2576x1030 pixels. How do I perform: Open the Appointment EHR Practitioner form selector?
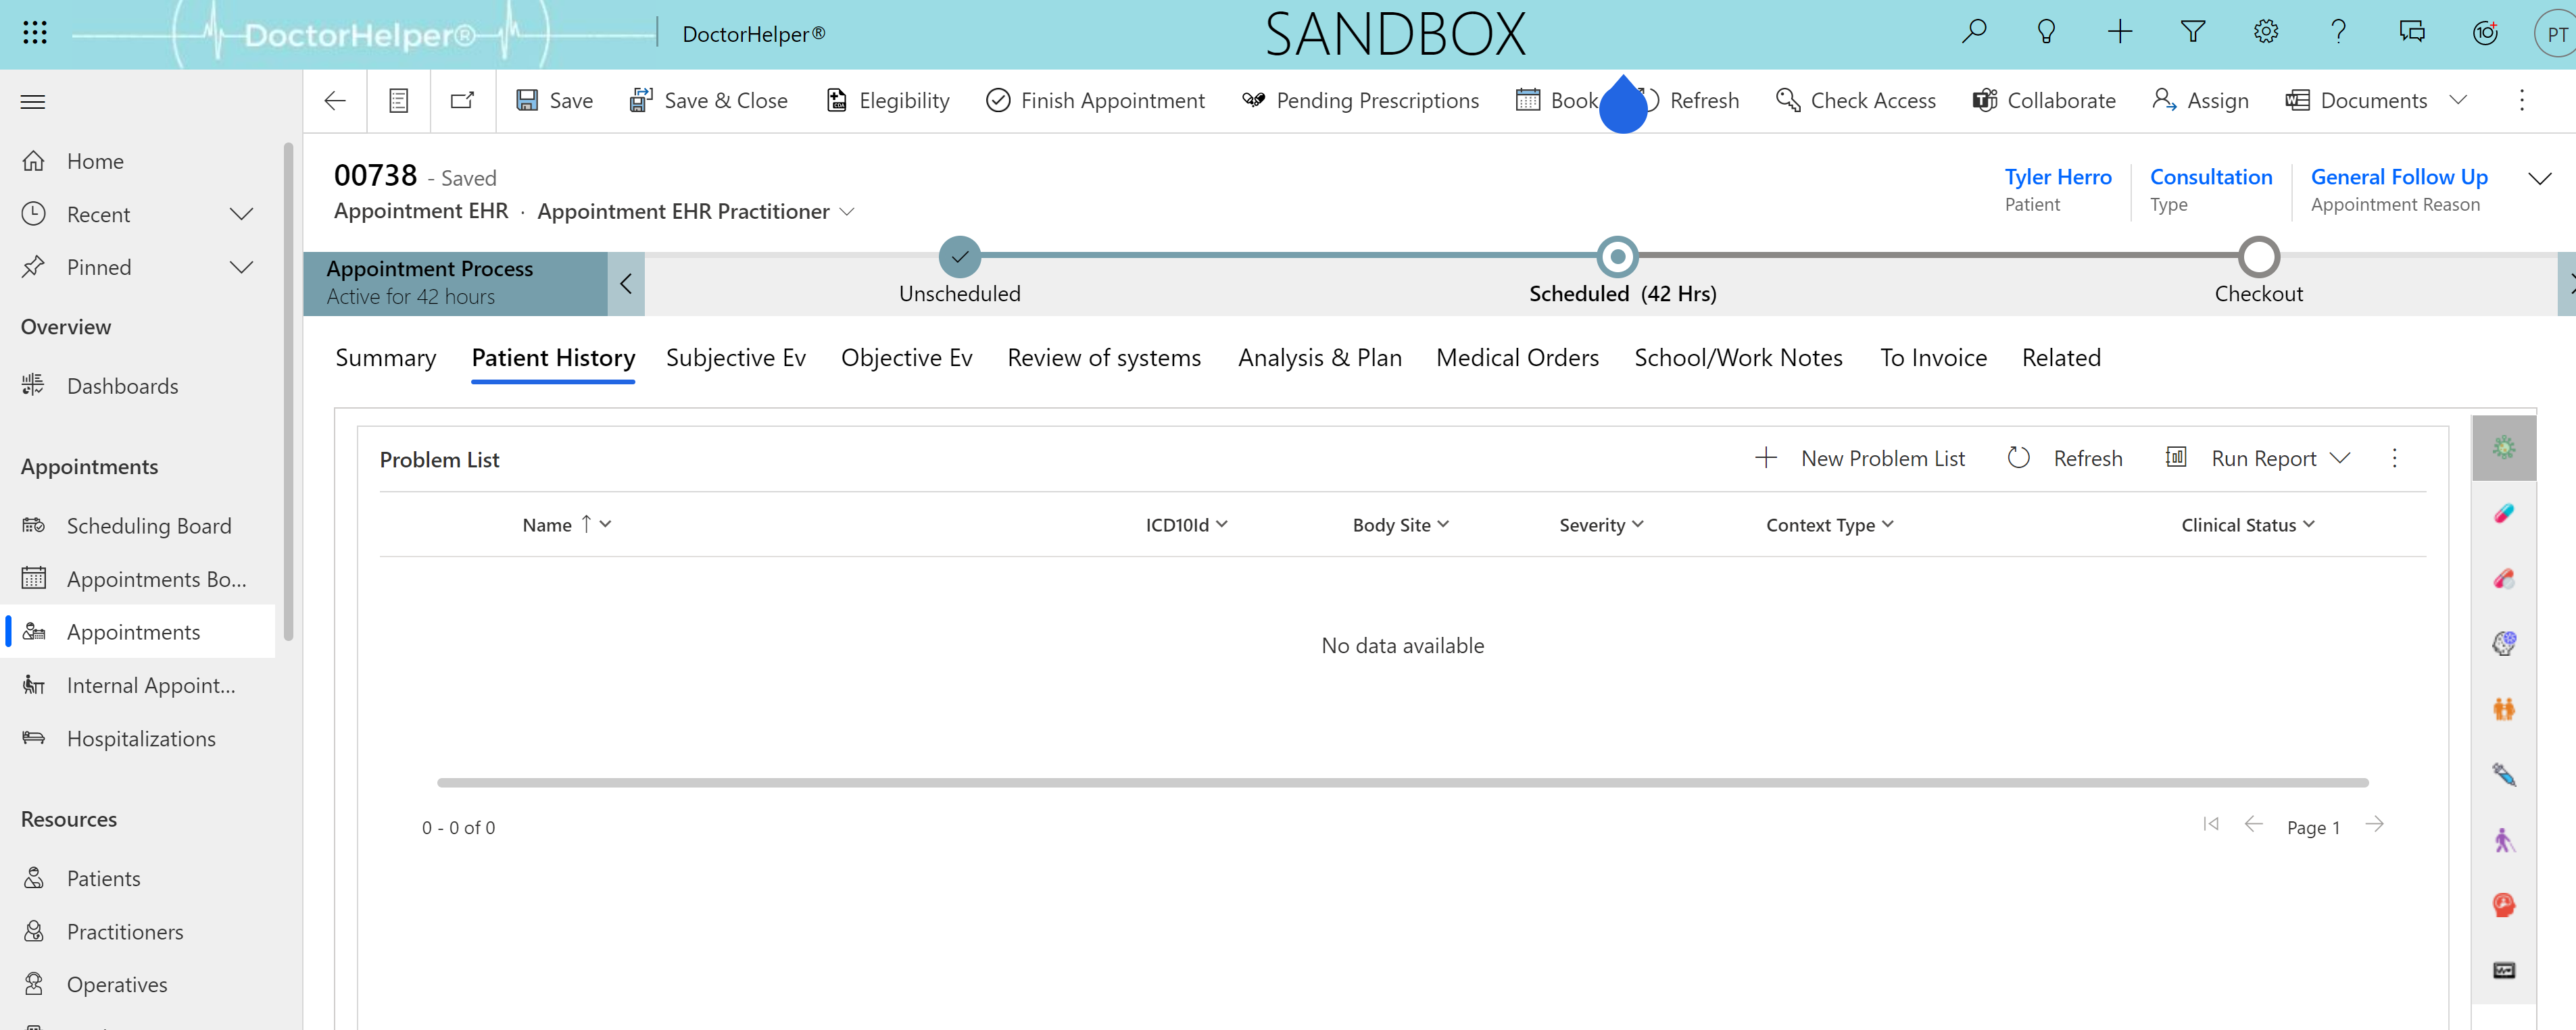(696, 212)
